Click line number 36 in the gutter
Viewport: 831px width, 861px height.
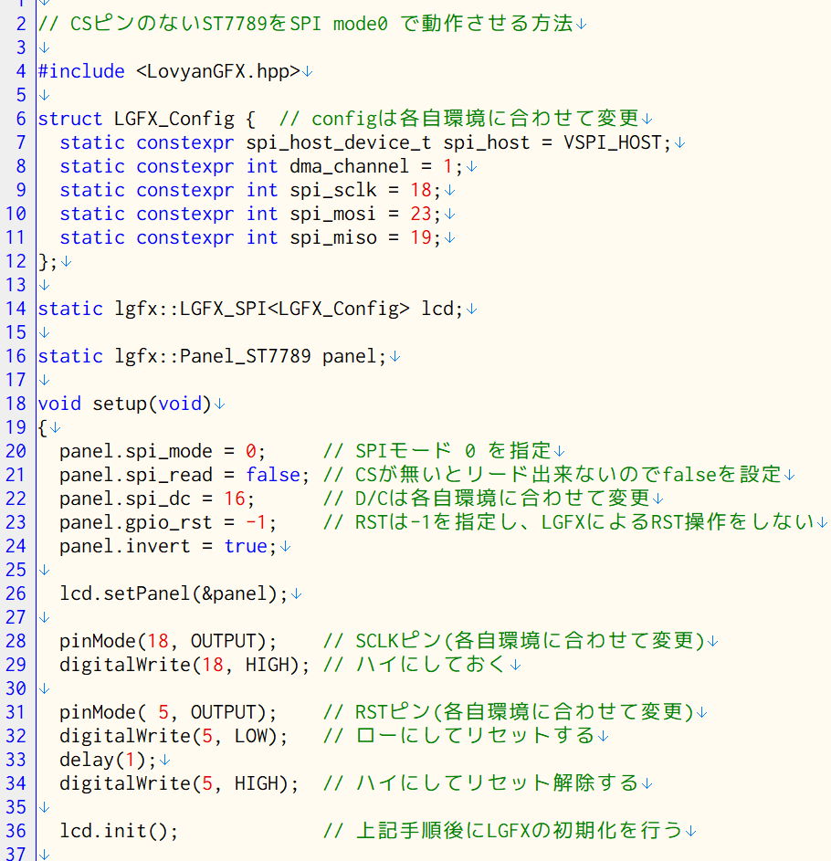pos(15,831)
